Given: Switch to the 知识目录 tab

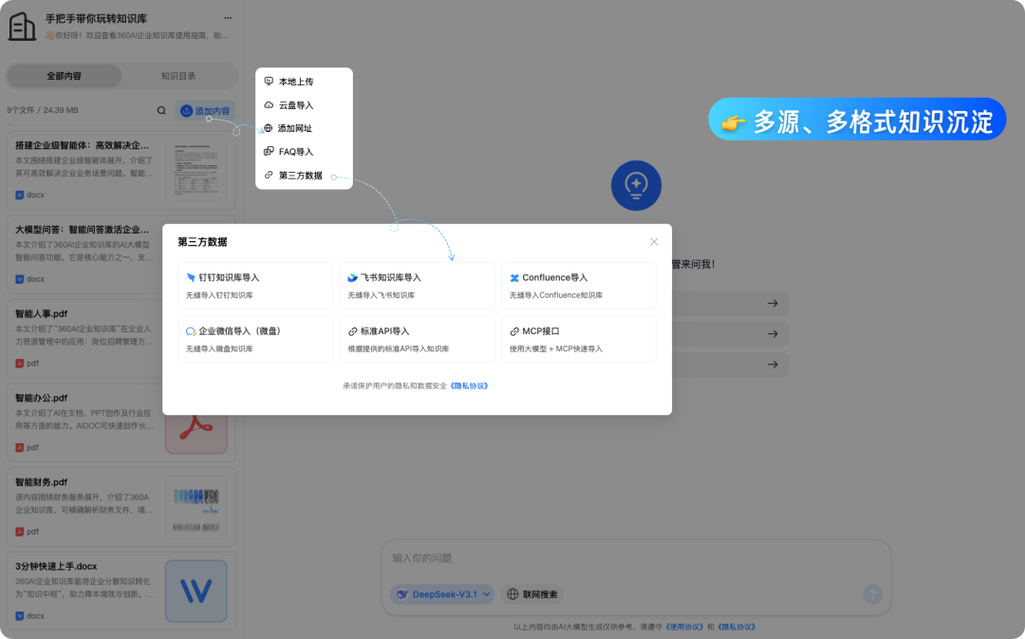Looking at the screenshot, I should tap(179, 75).
